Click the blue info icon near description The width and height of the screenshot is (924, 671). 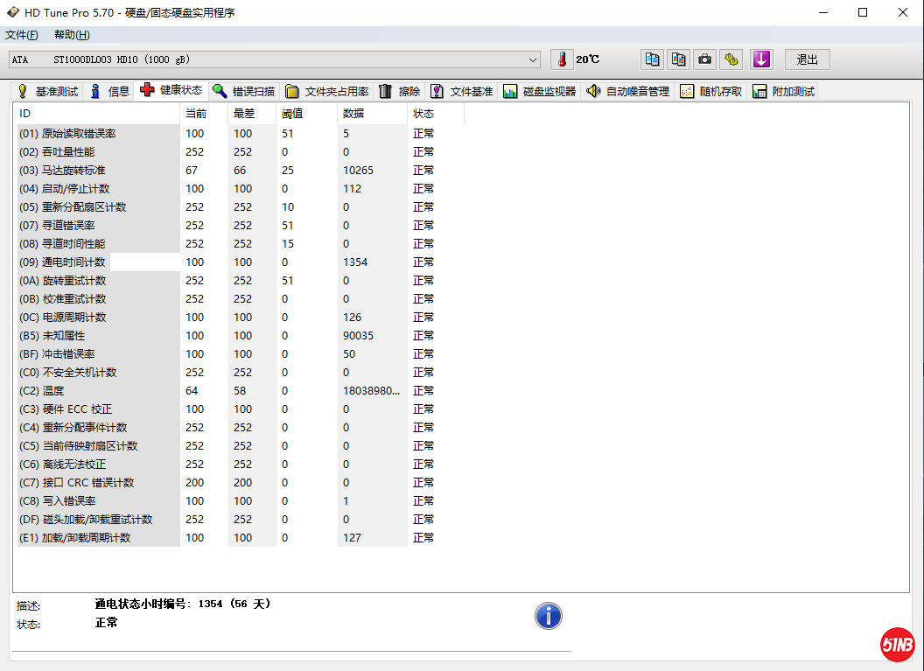point(549,616)
